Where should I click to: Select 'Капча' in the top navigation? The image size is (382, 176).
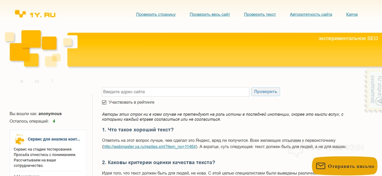point(351,14)
